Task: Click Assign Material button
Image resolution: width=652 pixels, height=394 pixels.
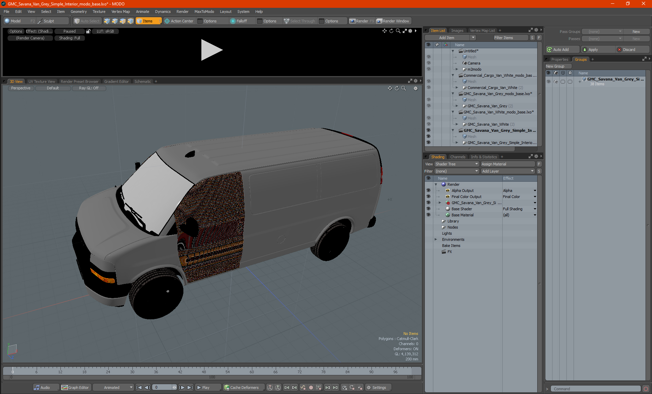Action: 508,164
